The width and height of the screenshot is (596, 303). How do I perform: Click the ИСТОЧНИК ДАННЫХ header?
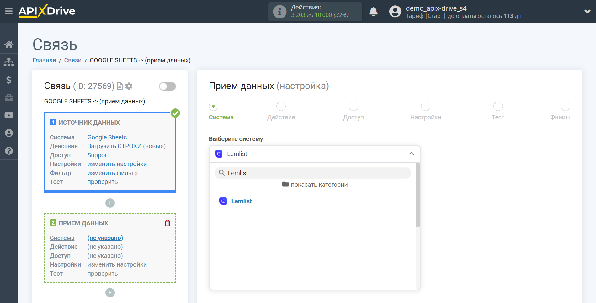click(x=89, y=123)
